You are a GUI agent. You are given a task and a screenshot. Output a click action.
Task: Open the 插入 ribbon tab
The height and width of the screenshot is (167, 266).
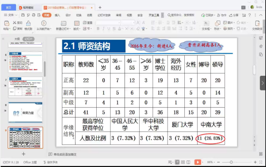pyautogui.click(x=57, y=15)
